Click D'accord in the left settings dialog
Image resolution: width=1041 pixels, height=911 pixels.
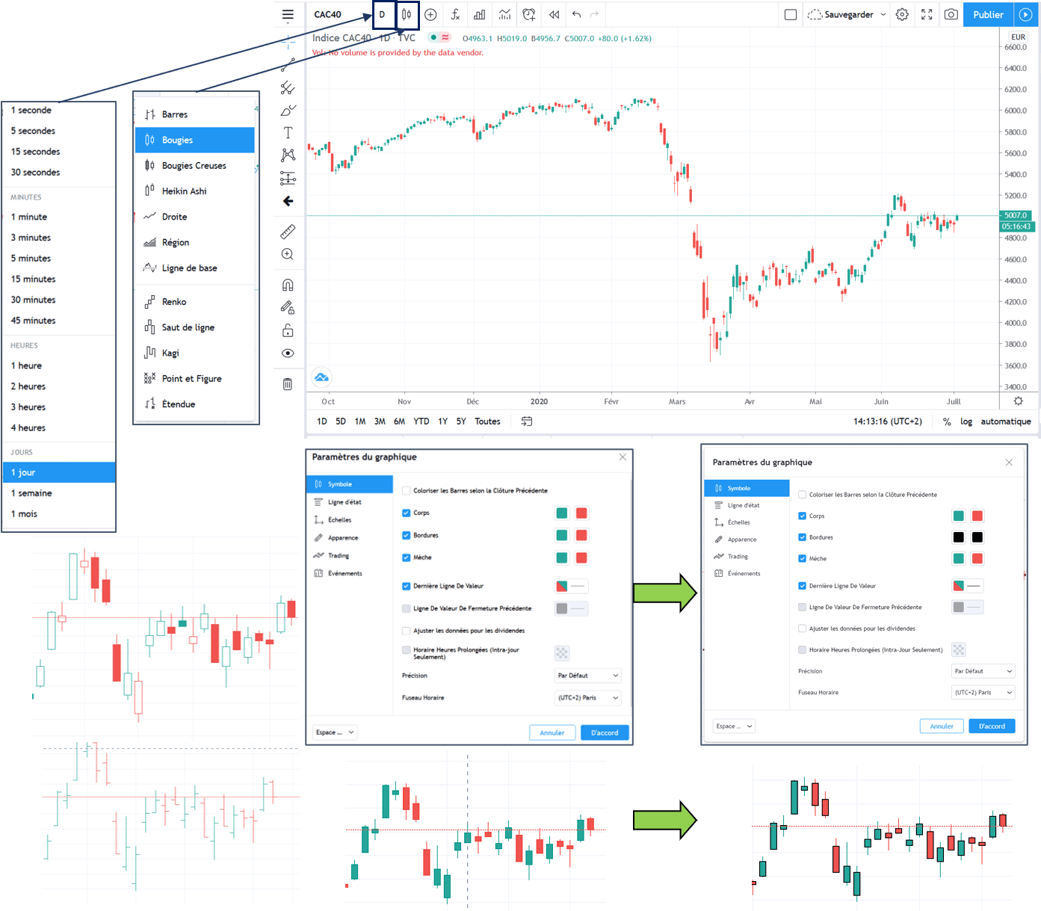tap(605, 732)
